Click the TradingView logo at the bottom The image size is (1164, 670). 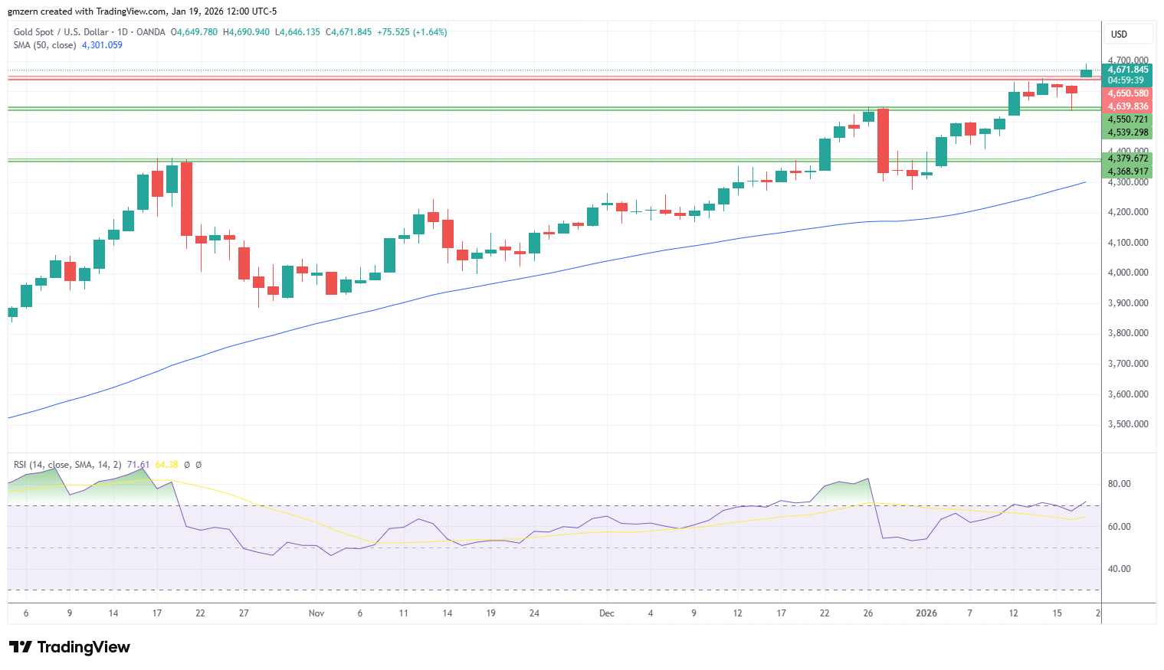70,647
